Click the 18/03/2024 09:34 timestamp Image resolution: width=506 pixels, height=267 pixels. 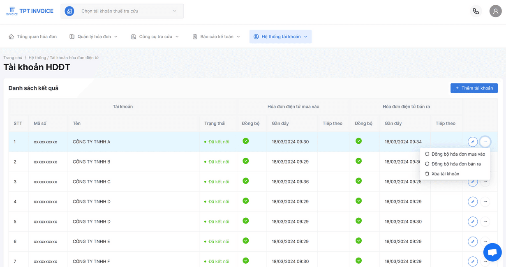[403, 142]
